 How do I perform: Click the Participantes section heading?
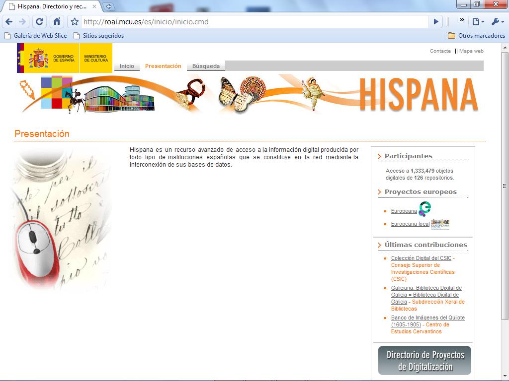409,156
